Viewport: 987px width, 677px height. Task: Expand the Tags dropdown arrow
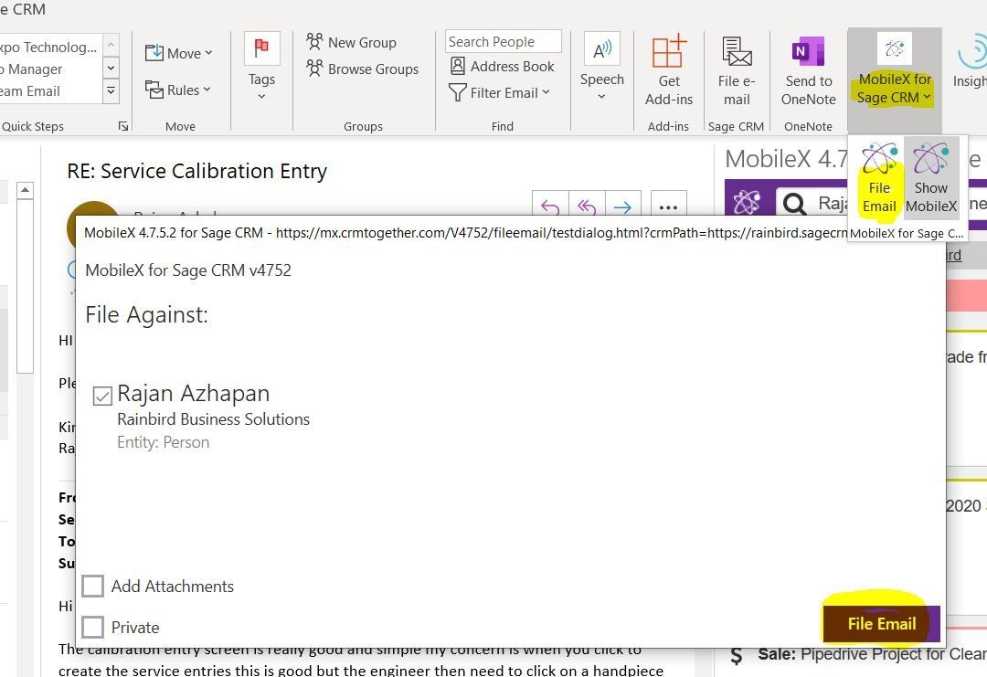tap(262, 96)
